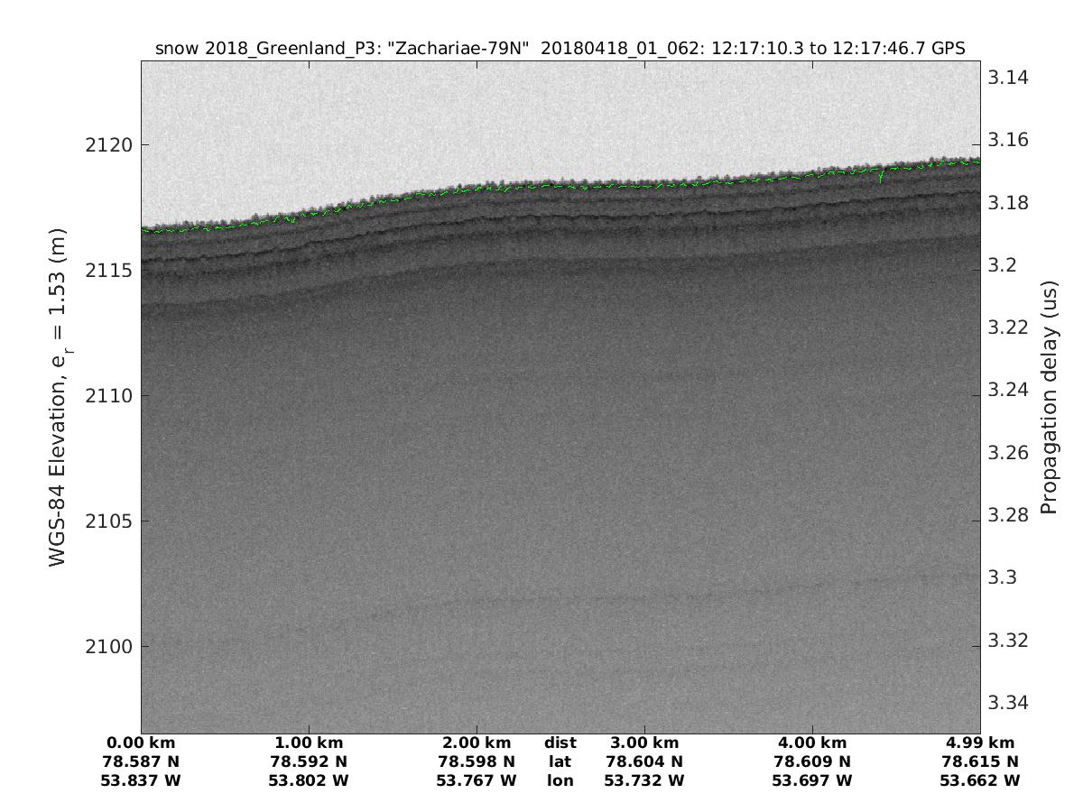Click latitude value '78.587 N'

pyautogui.click(x=141, y=762)
